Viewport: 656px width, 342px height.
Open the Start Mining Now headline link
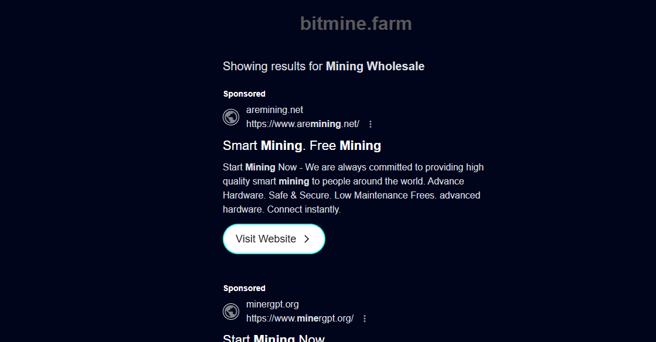(x=274, y=338)
